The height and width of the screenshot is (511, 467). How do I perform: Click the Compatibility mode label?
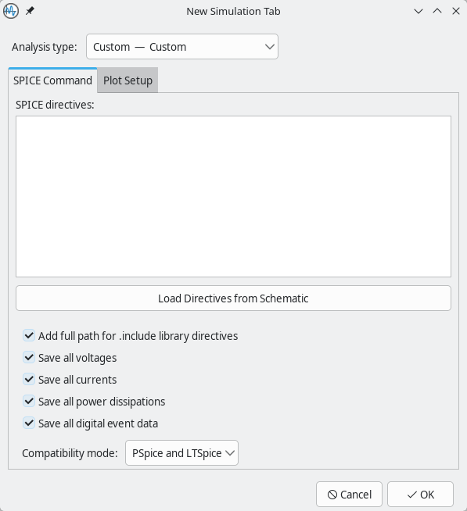pos(70,453)
